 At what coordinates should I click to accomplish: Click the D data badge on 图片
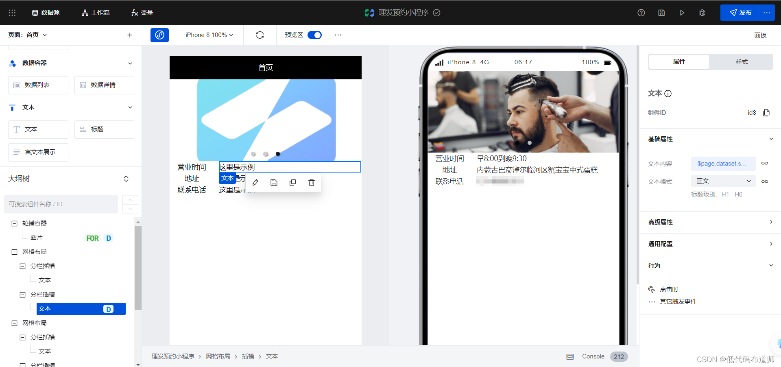pyautogui.click(x=109, y=238)
